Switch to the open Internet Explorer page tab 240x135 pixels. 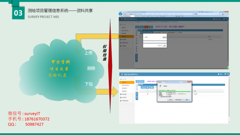[127, 16]
